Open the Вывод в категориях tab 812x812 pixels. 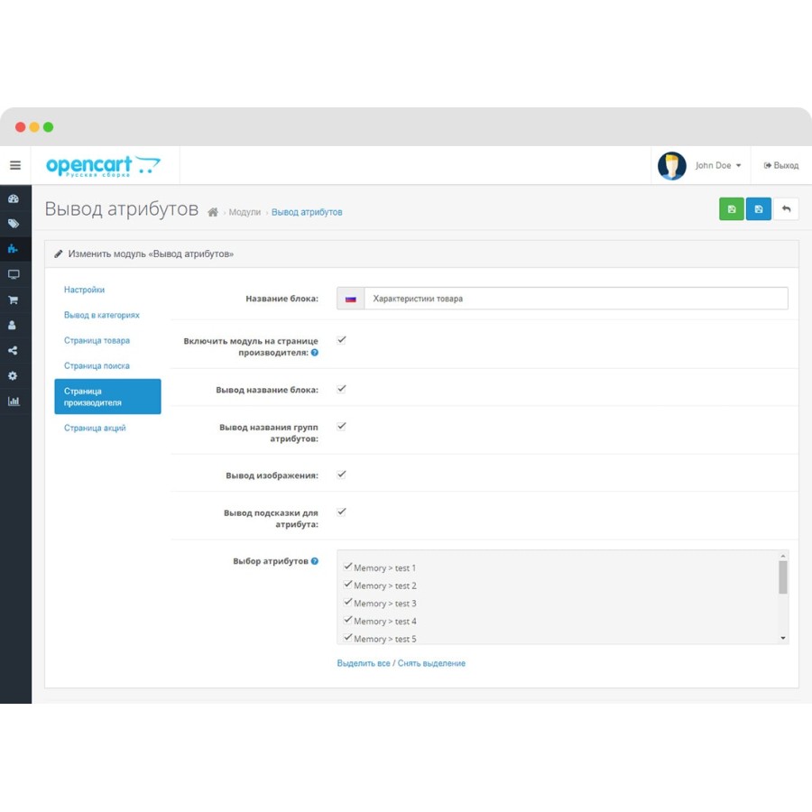tap(101, 316)
